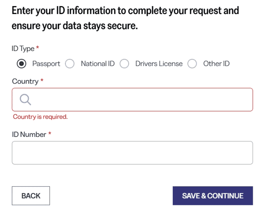Image resolution: width=260 pixels, height=216 pixels.
Task: Submit using SAVE & CONTINUE button
Action: (x=213, y=195)
